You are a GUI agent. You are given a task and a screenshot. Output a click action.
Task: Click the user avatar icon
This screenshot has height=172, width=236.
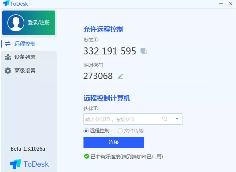[16, 23]
